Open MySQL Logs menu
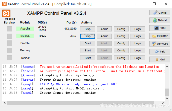The image size is (172, 111). tap(138, 36)
